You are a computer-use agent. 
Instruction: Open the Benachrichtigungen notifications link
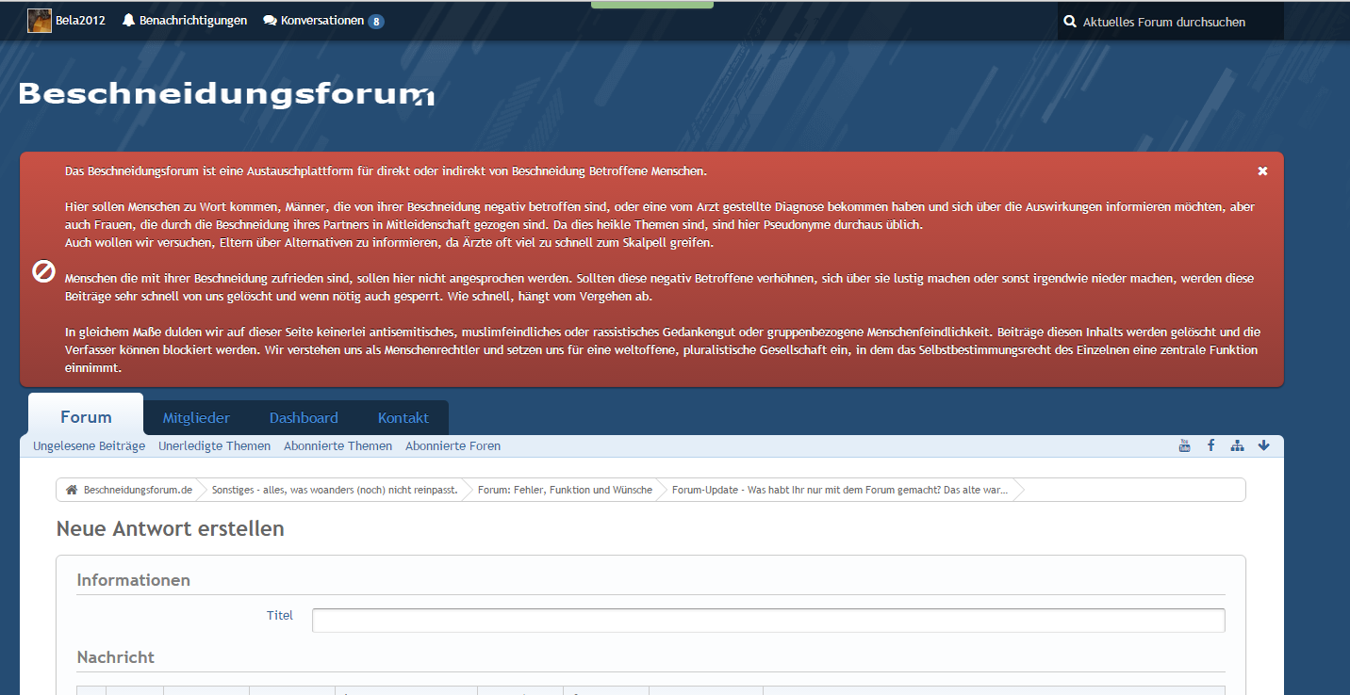click(193, 21)
